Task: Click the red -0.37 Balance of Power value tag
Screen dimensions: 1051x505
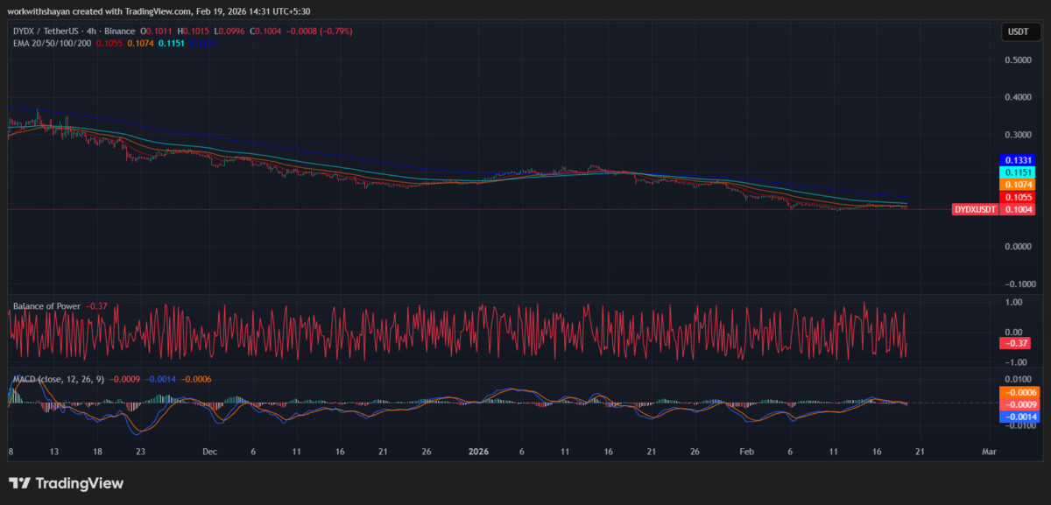Action: (x=1013, y=343)
